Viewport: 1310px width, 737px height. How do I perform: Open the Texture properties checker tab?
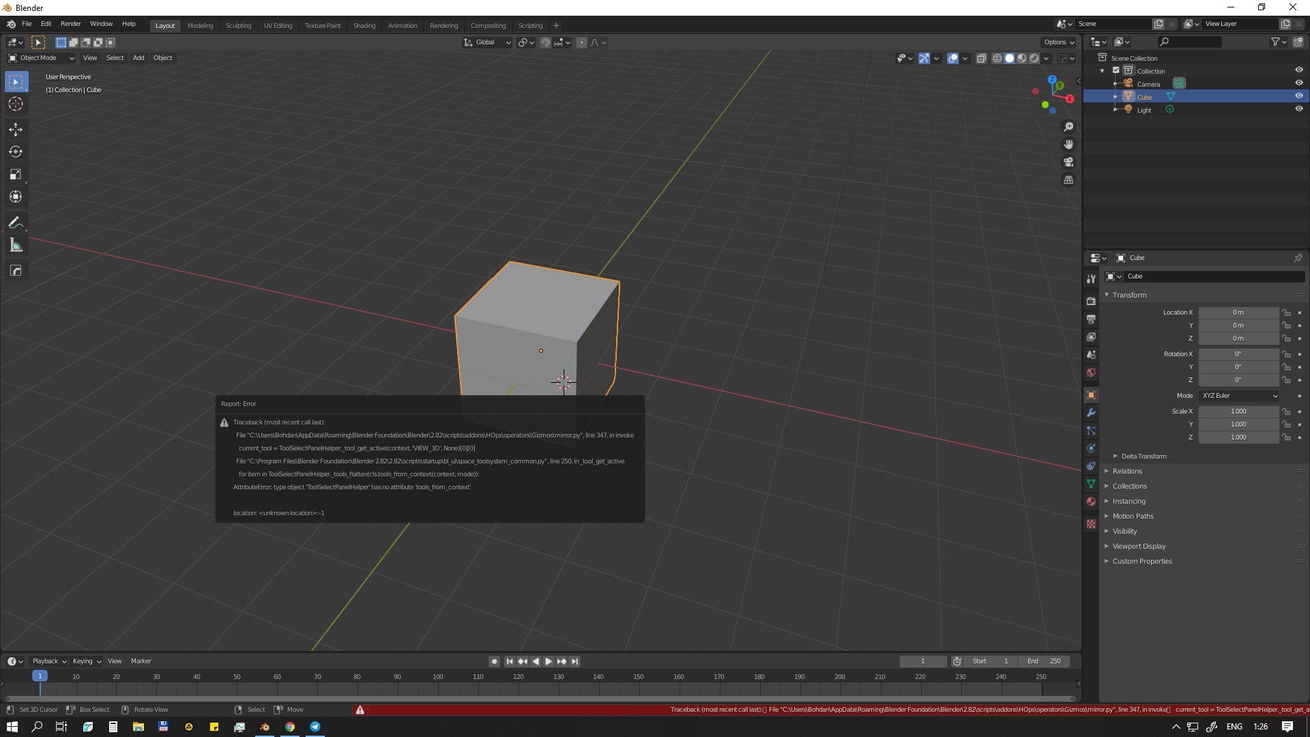pyautogui.click(x=1091, y=524)
